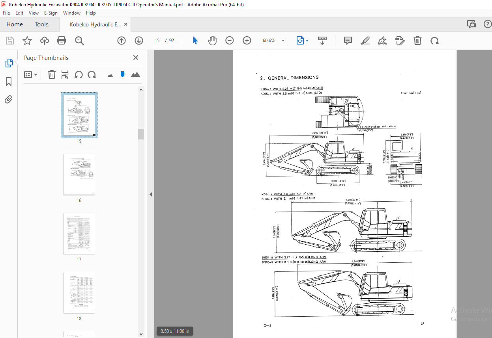Enlarge thumbnail size large mountain icon
492x338 pixels.
135,74
